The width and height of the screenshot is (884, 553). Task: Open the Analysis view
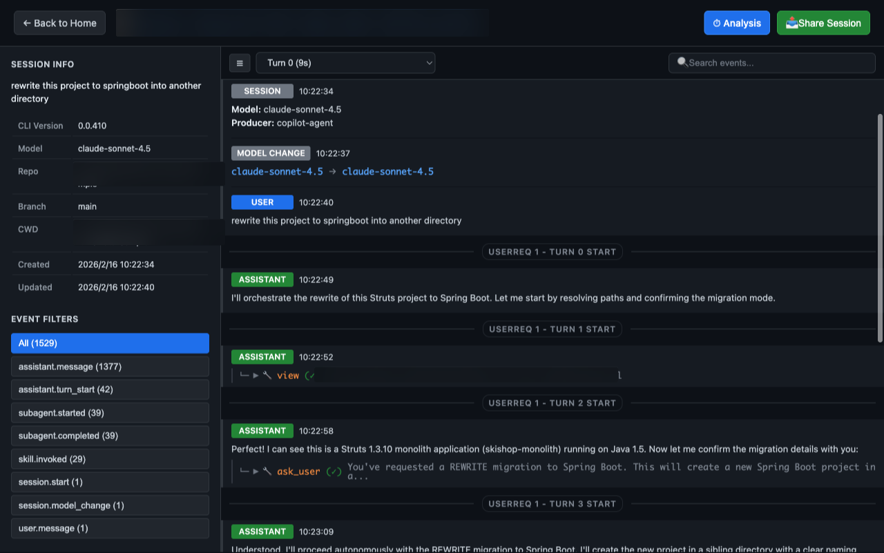[x=737, y=23]
